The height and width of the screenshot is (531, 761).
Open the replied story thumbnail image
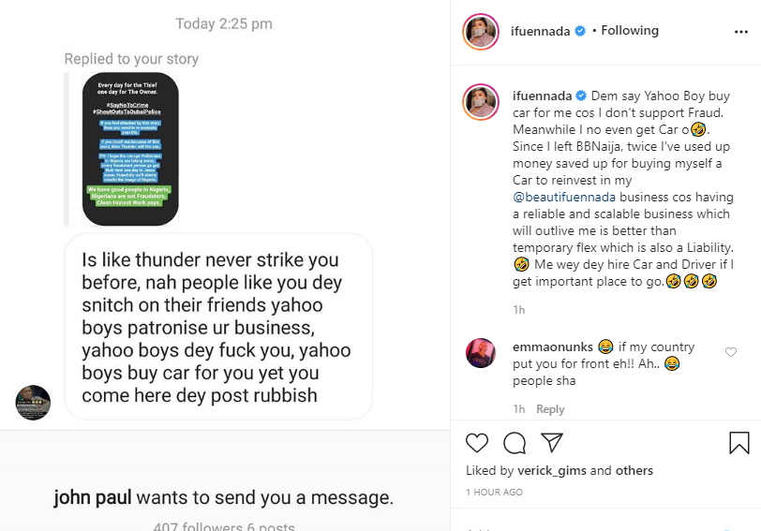[x=130, y=149]
